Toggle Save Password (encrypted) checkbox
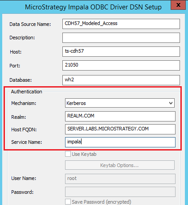The width and height of the screenshot is (188, 205). 68,202
